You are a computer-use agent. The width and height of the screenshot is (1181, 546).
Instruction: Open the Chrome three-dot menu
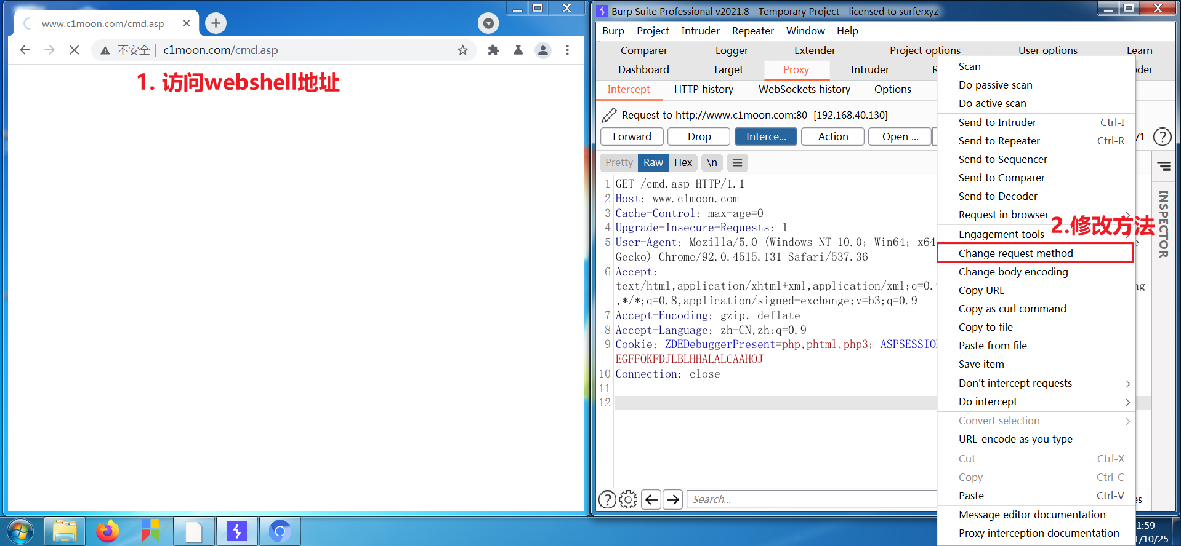tap(567, 50)
